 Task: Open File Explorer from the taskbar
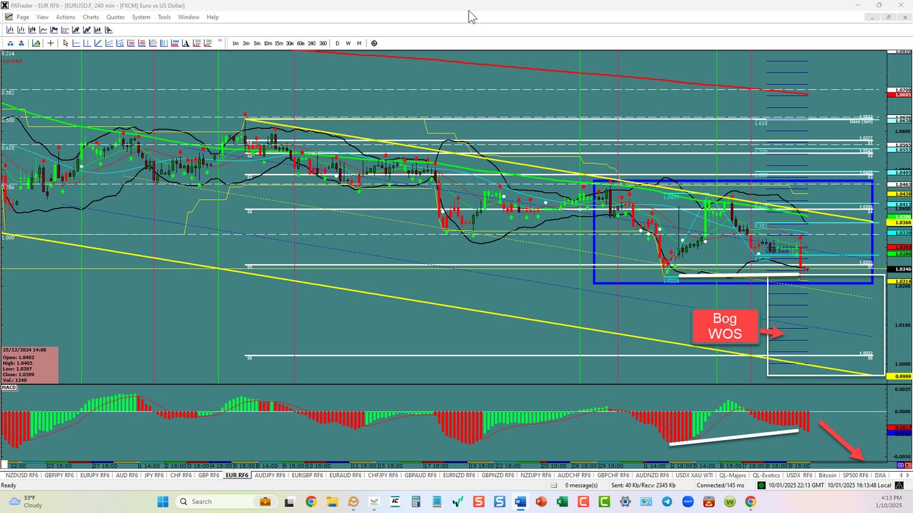pyautogui.click(x=332, y=501)
